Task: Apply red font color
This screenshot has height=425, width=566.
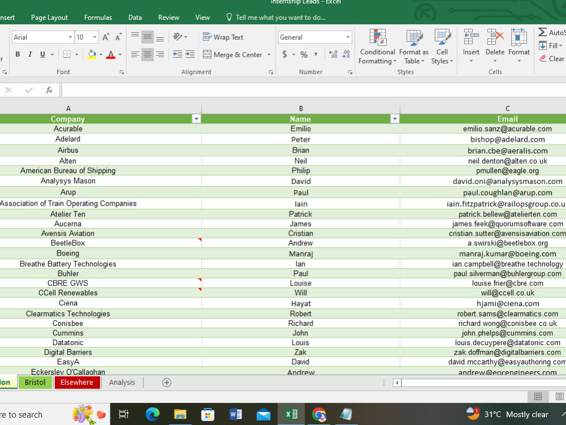Action: point(111,54)
